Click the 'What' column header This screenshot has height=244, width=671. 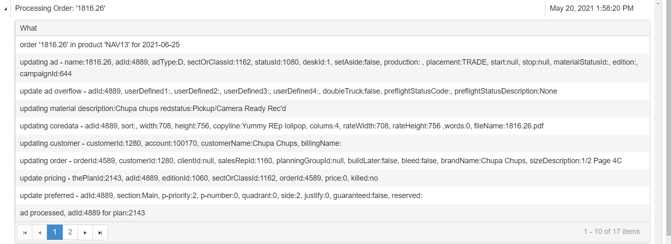(29, 28)
